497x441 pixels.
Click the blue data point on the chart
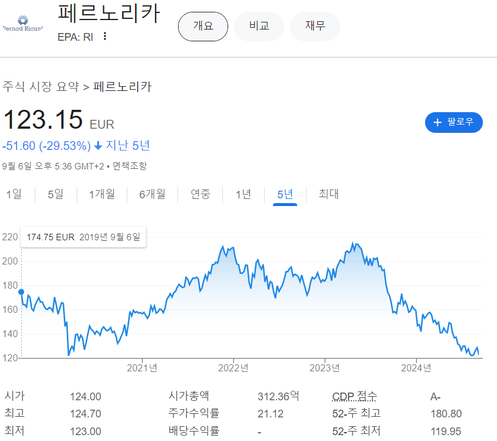21,292
